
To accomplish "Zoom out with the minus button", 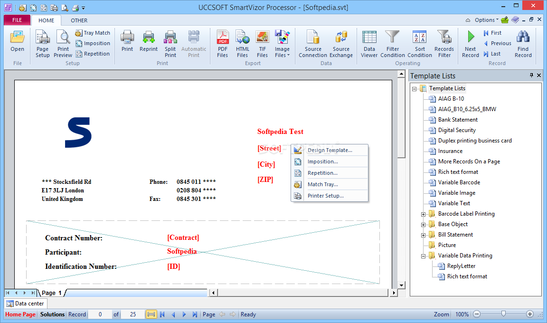I will coord(477,314).
